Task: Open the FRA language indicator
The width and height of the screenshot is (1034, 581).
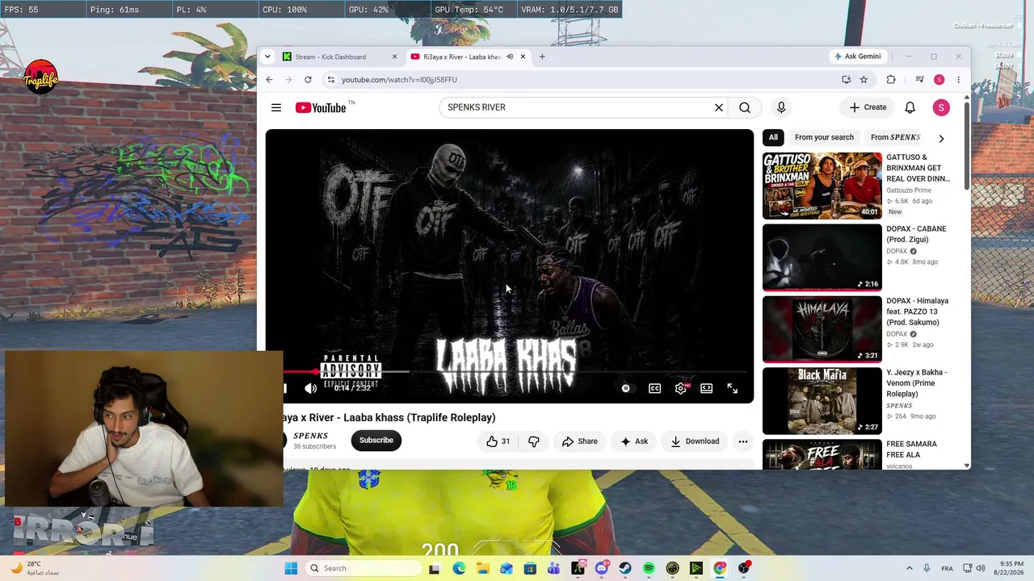Action: tap(947, 568)
